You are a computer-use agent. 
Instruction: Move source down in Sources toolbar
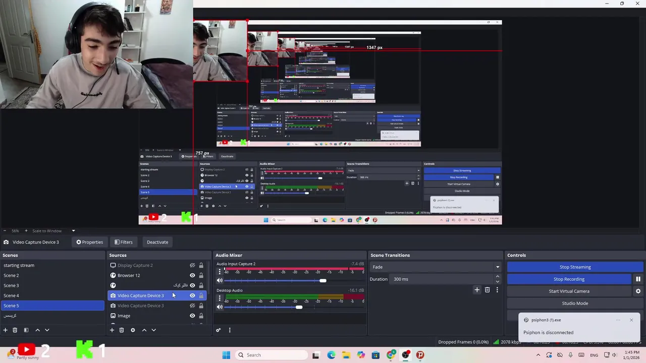coord(154,330)
